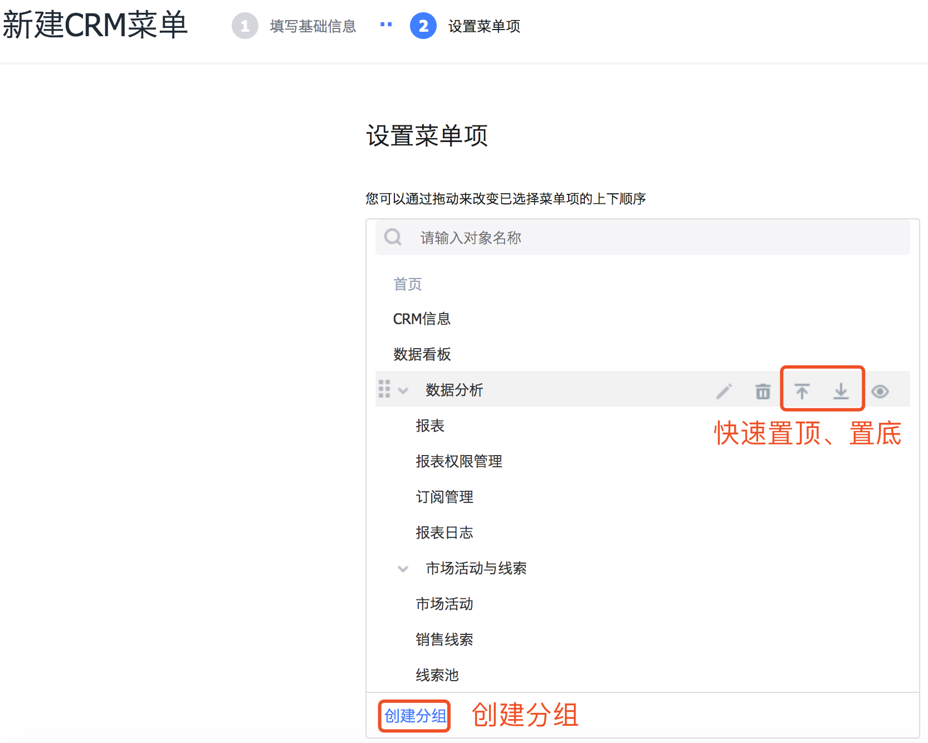Click the edit pencil icon for 数据分析
928x743 pixels.
coord(724,392)
